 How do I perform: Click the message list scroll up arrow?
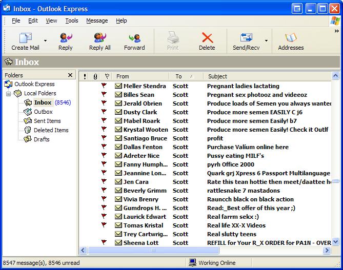point(335,76)
